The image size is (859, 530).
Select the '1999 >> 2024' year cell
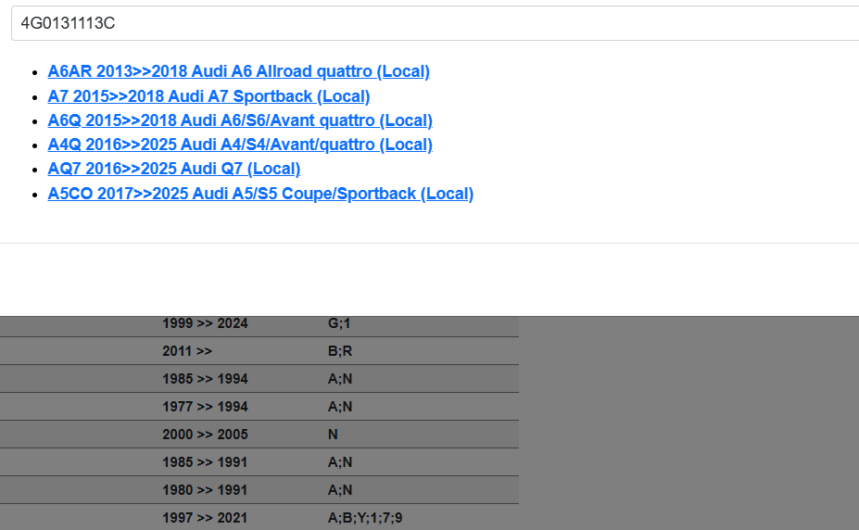pos(205,323)
